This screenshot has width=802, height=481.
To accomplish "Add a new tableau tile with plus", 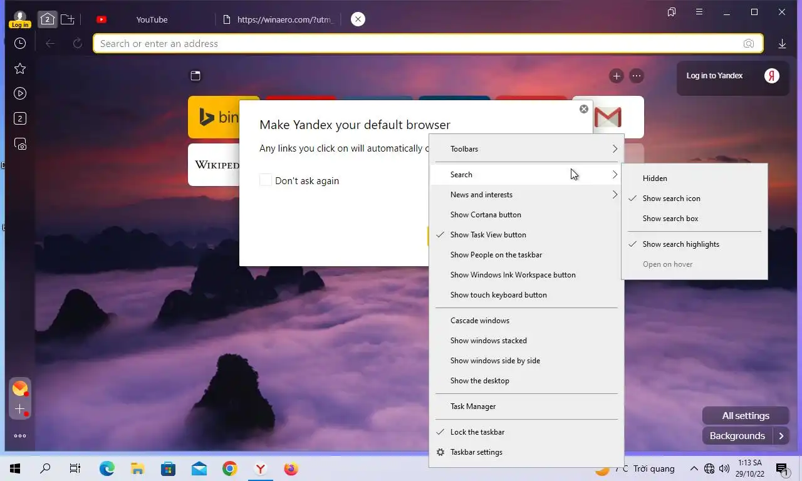I will pos(617,76).
